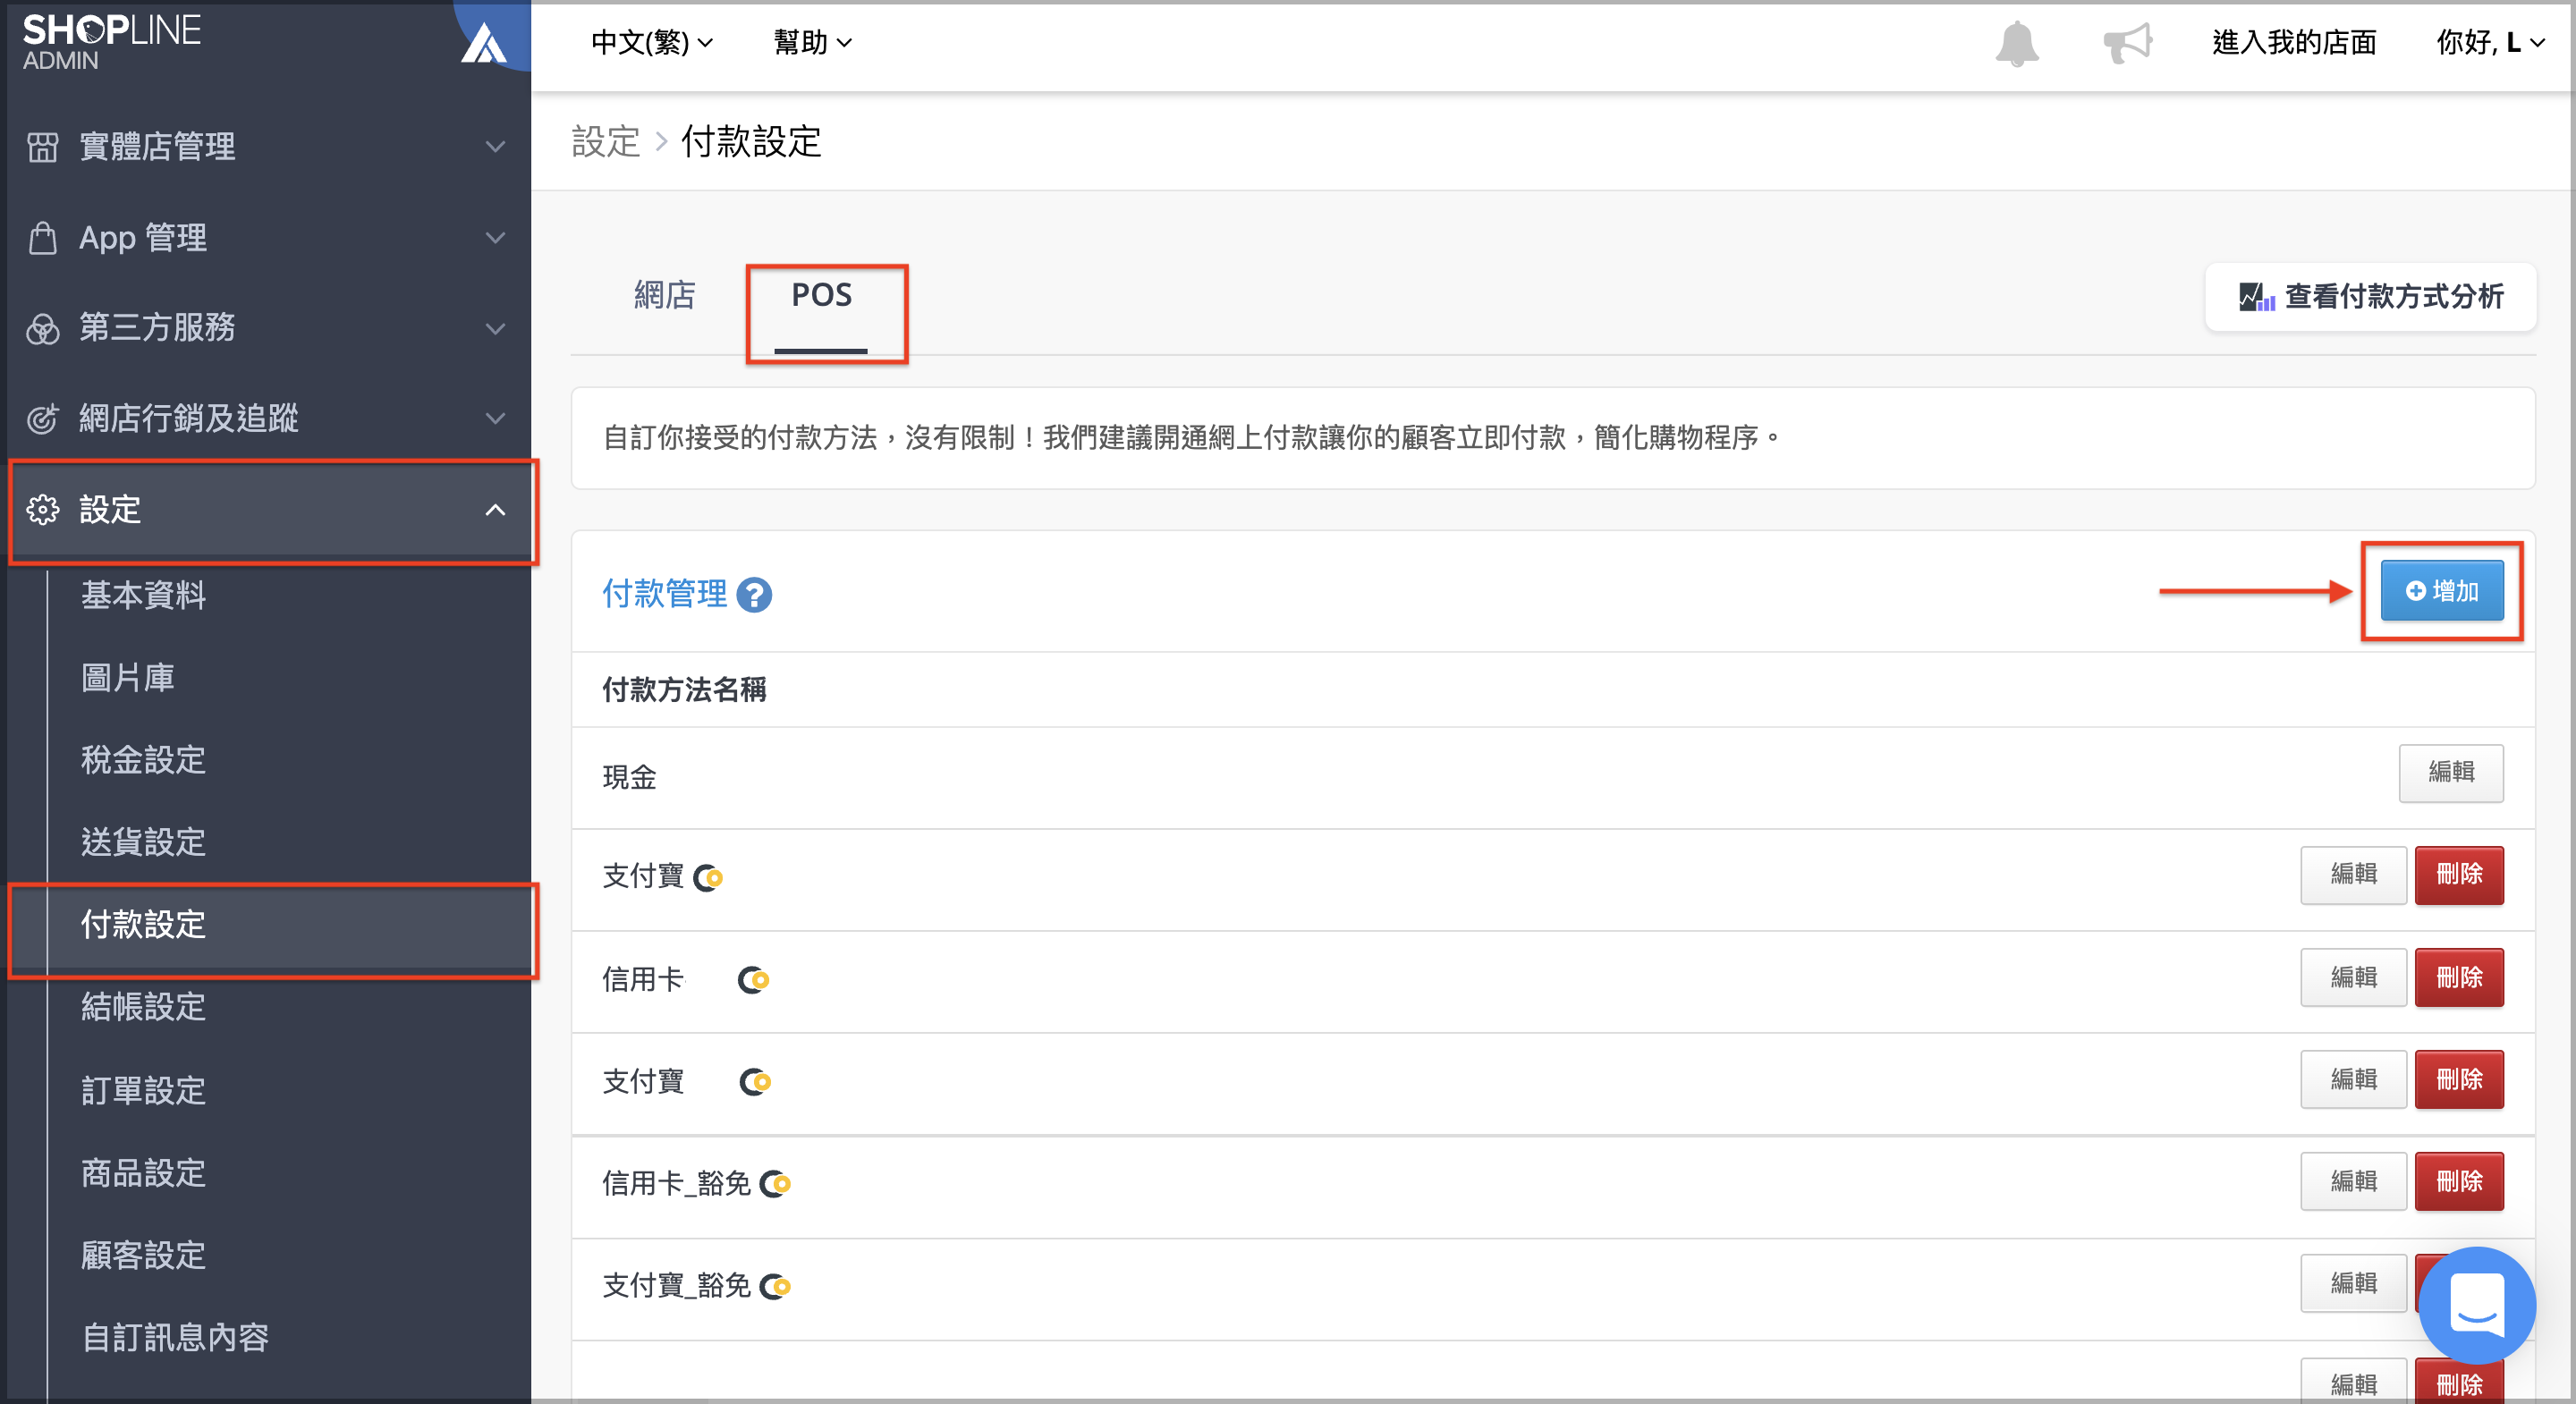
Task: Open 自訂訊息內容
Action: [x=175, y=1337]
